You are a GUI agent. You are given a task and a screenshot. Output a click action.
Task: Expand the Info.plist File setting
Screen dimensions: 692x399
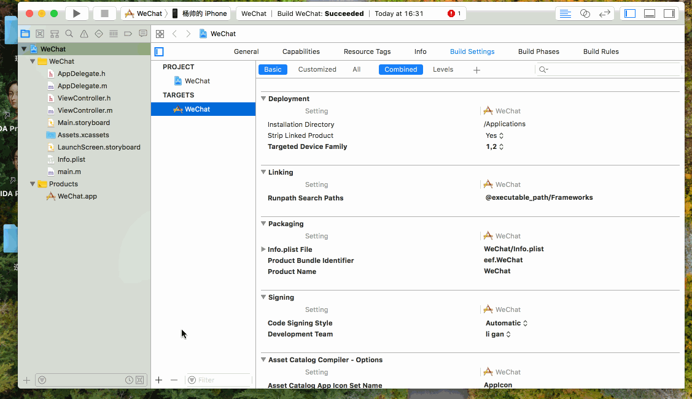(263, 249)
